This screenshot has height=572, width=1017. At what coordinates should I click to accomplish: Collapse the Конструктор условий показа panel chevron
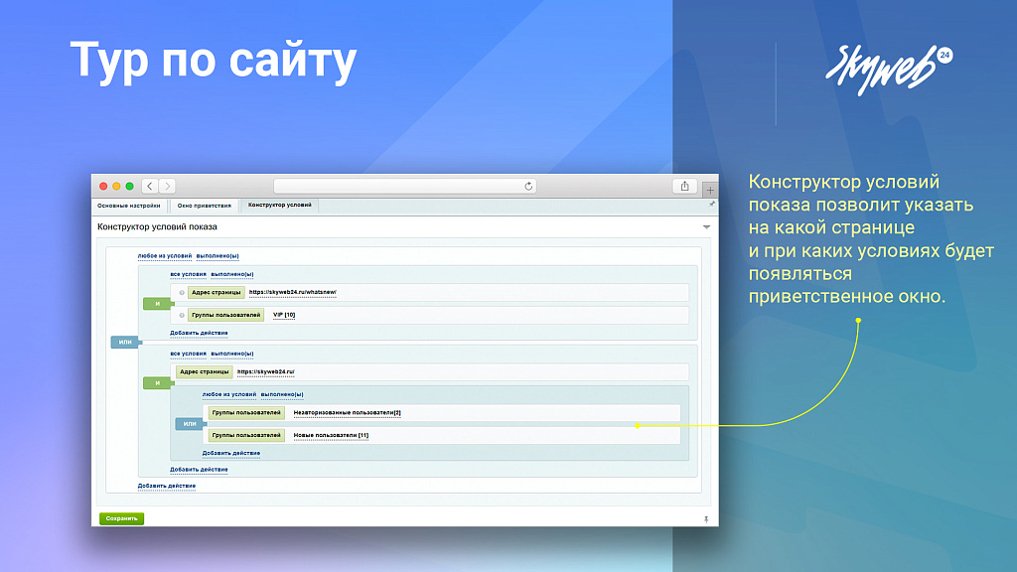click(705, 227)
